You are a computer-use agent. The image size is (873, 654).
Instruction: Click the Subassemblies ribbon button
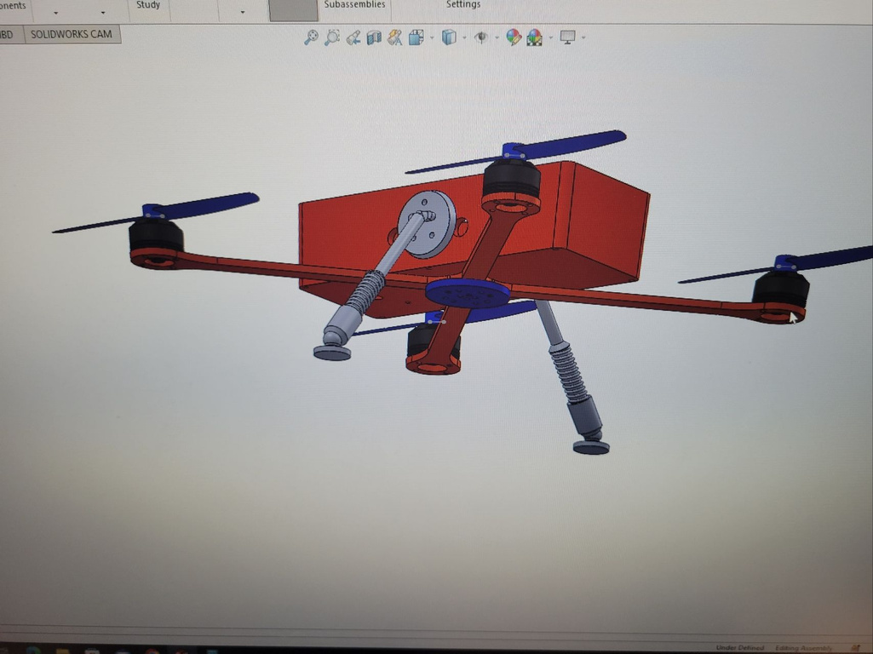coord(354,4)
